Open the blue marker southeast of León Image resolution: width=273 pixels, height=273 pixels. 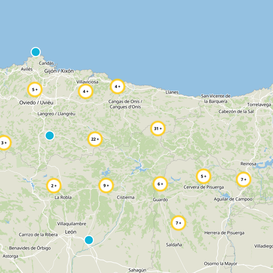click(89, 240)
